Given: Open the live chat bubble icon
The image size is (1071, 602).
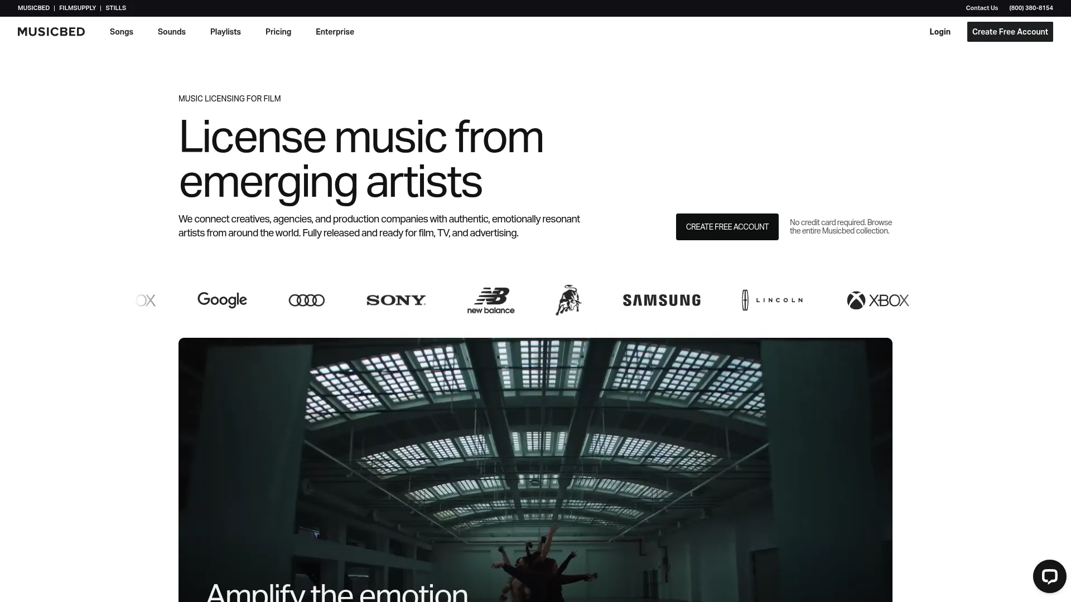Looking at the screenshot, I should click(1049, 576).
